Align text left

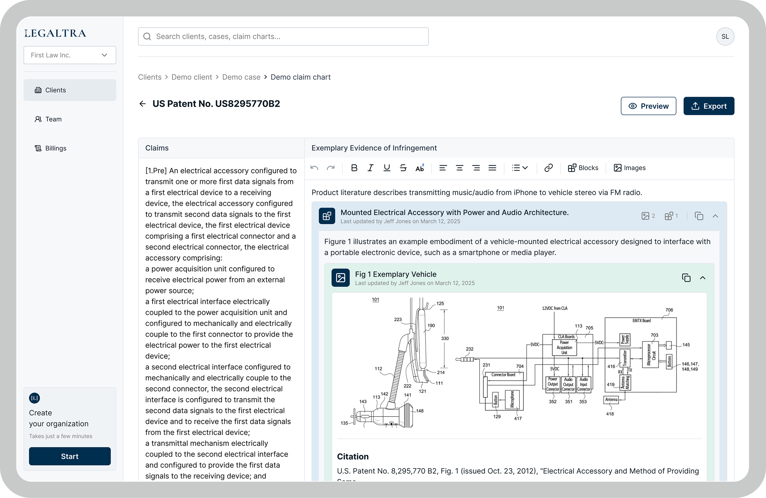[x=443, y=168]
